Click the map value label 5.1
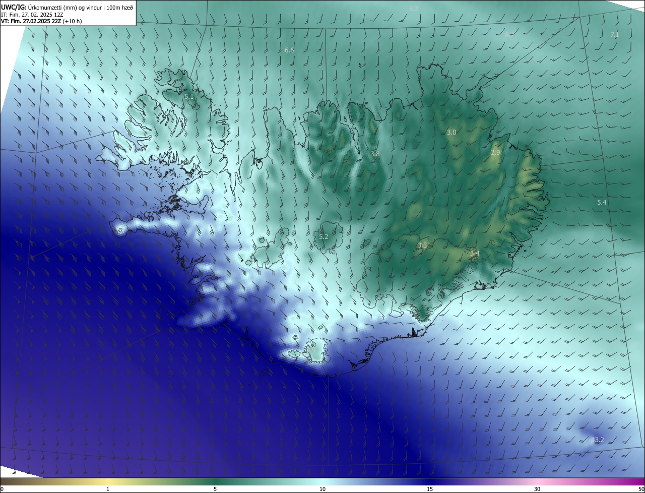The height and width of the screenshot is (493, 645). (189, 96)
